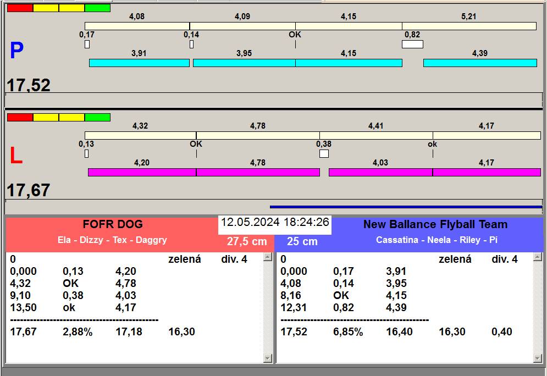
Task: Click the 25 cm jump height
Action: pos(302,241)
